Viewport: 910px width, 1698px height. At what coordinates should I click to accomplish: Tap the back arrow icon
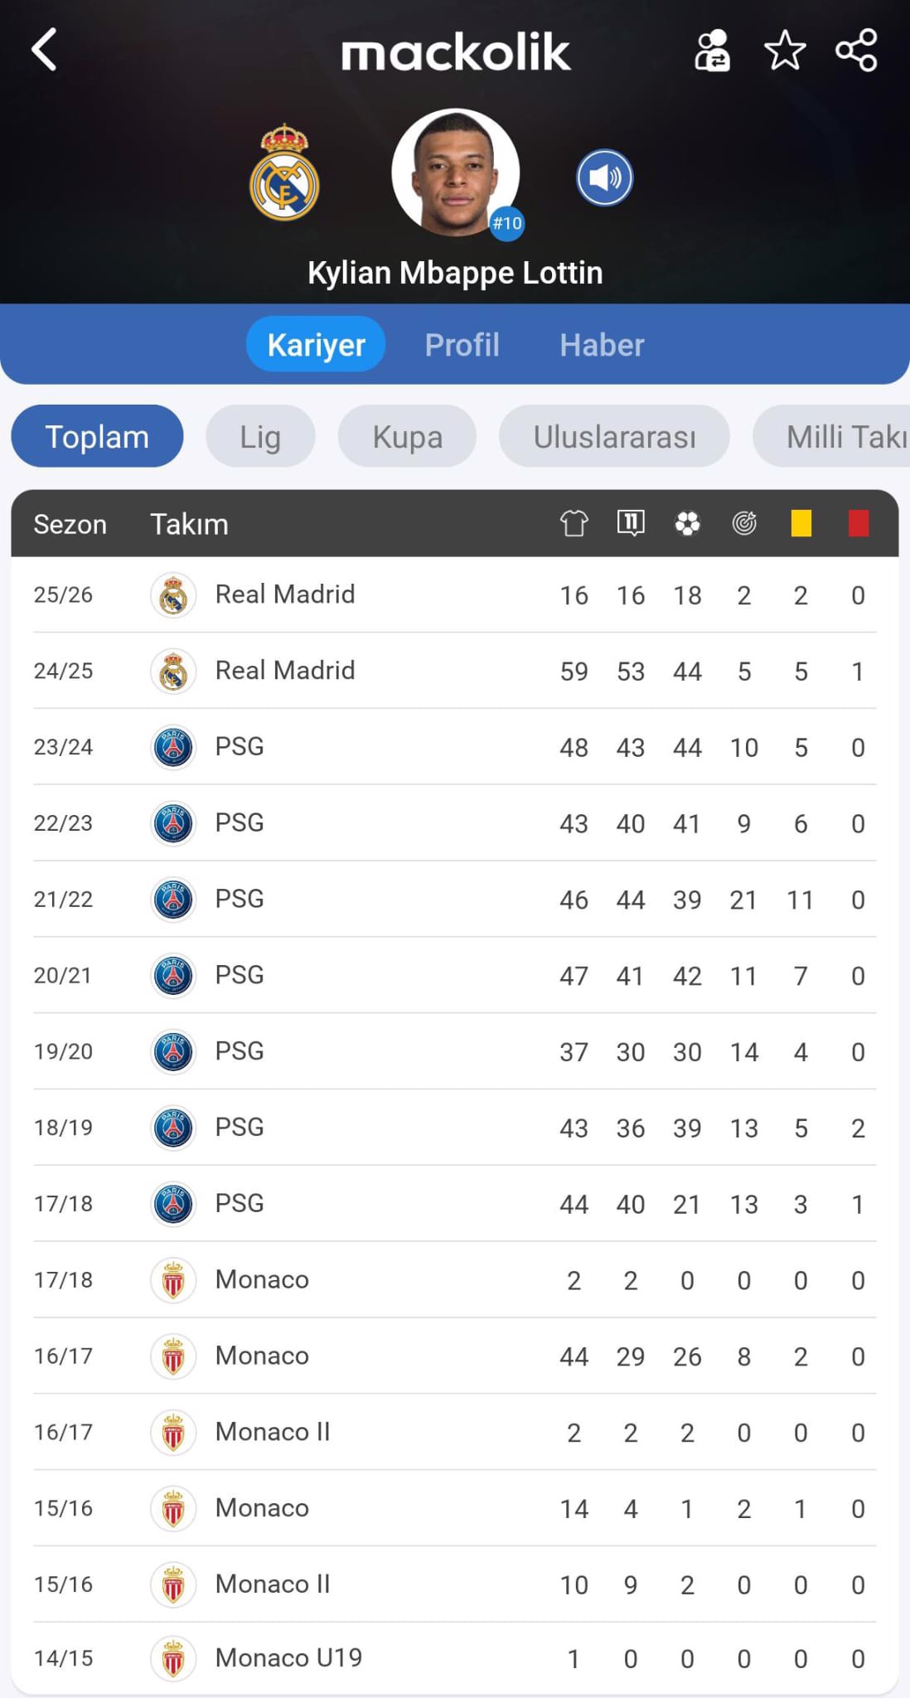pyautogui.click(x=45, y=50)
